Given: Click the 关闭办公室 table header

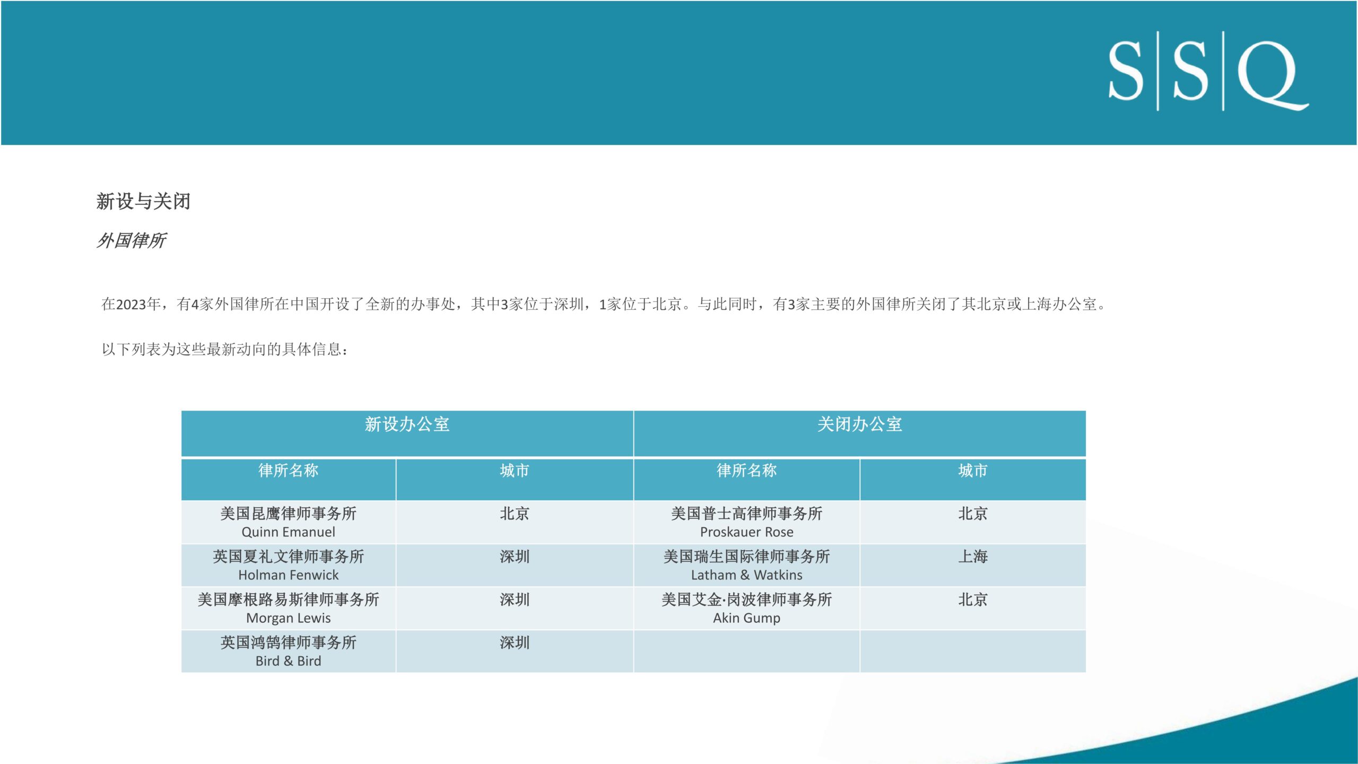Looking at the screenshot, I should (859, 433).
